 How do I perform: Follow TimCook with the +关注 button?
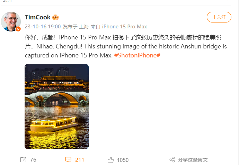pos(219,17)
